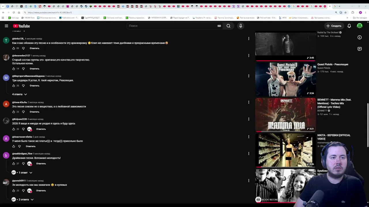Click the magnifier search button
The image size is (369, 207).
(228, 26)
